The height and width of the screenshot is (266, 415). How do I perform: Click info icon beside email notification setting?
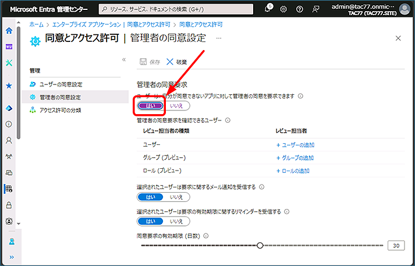coord(261,187)
